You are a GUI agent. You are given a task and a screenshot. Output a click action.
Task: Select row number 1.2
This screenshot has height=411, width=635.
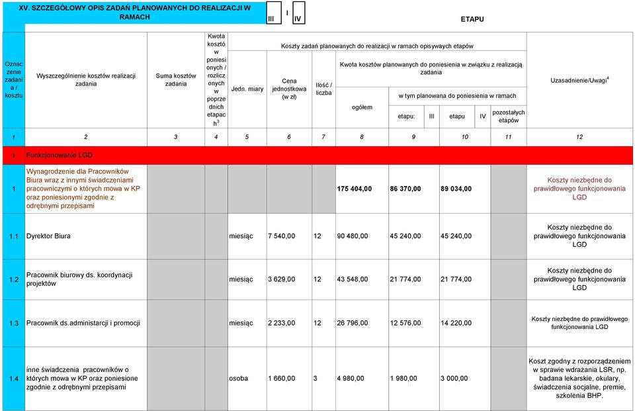14,280
